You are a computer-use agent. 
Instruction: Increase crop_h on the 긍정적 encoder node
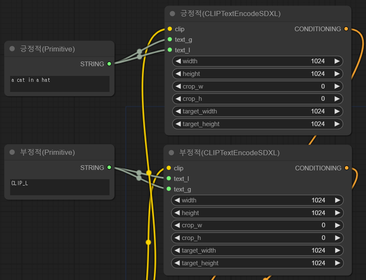coord(337,99)
